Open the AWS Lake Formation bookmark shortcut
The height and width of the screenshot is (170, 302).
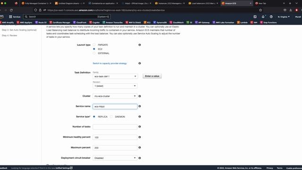click(223, 23)
